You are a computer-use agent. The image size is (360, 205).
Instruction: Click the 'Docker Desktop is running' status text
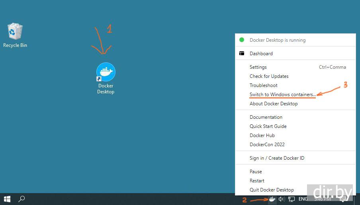point(278,40)
